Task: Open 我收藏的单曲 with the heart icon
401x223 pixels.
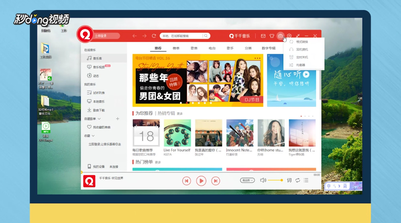Action: (99, 127)
